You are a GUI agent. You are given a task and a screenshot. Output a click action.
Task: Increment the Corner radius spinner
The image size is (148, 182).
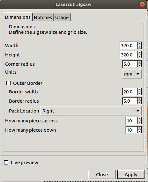[x=139, y=62]
